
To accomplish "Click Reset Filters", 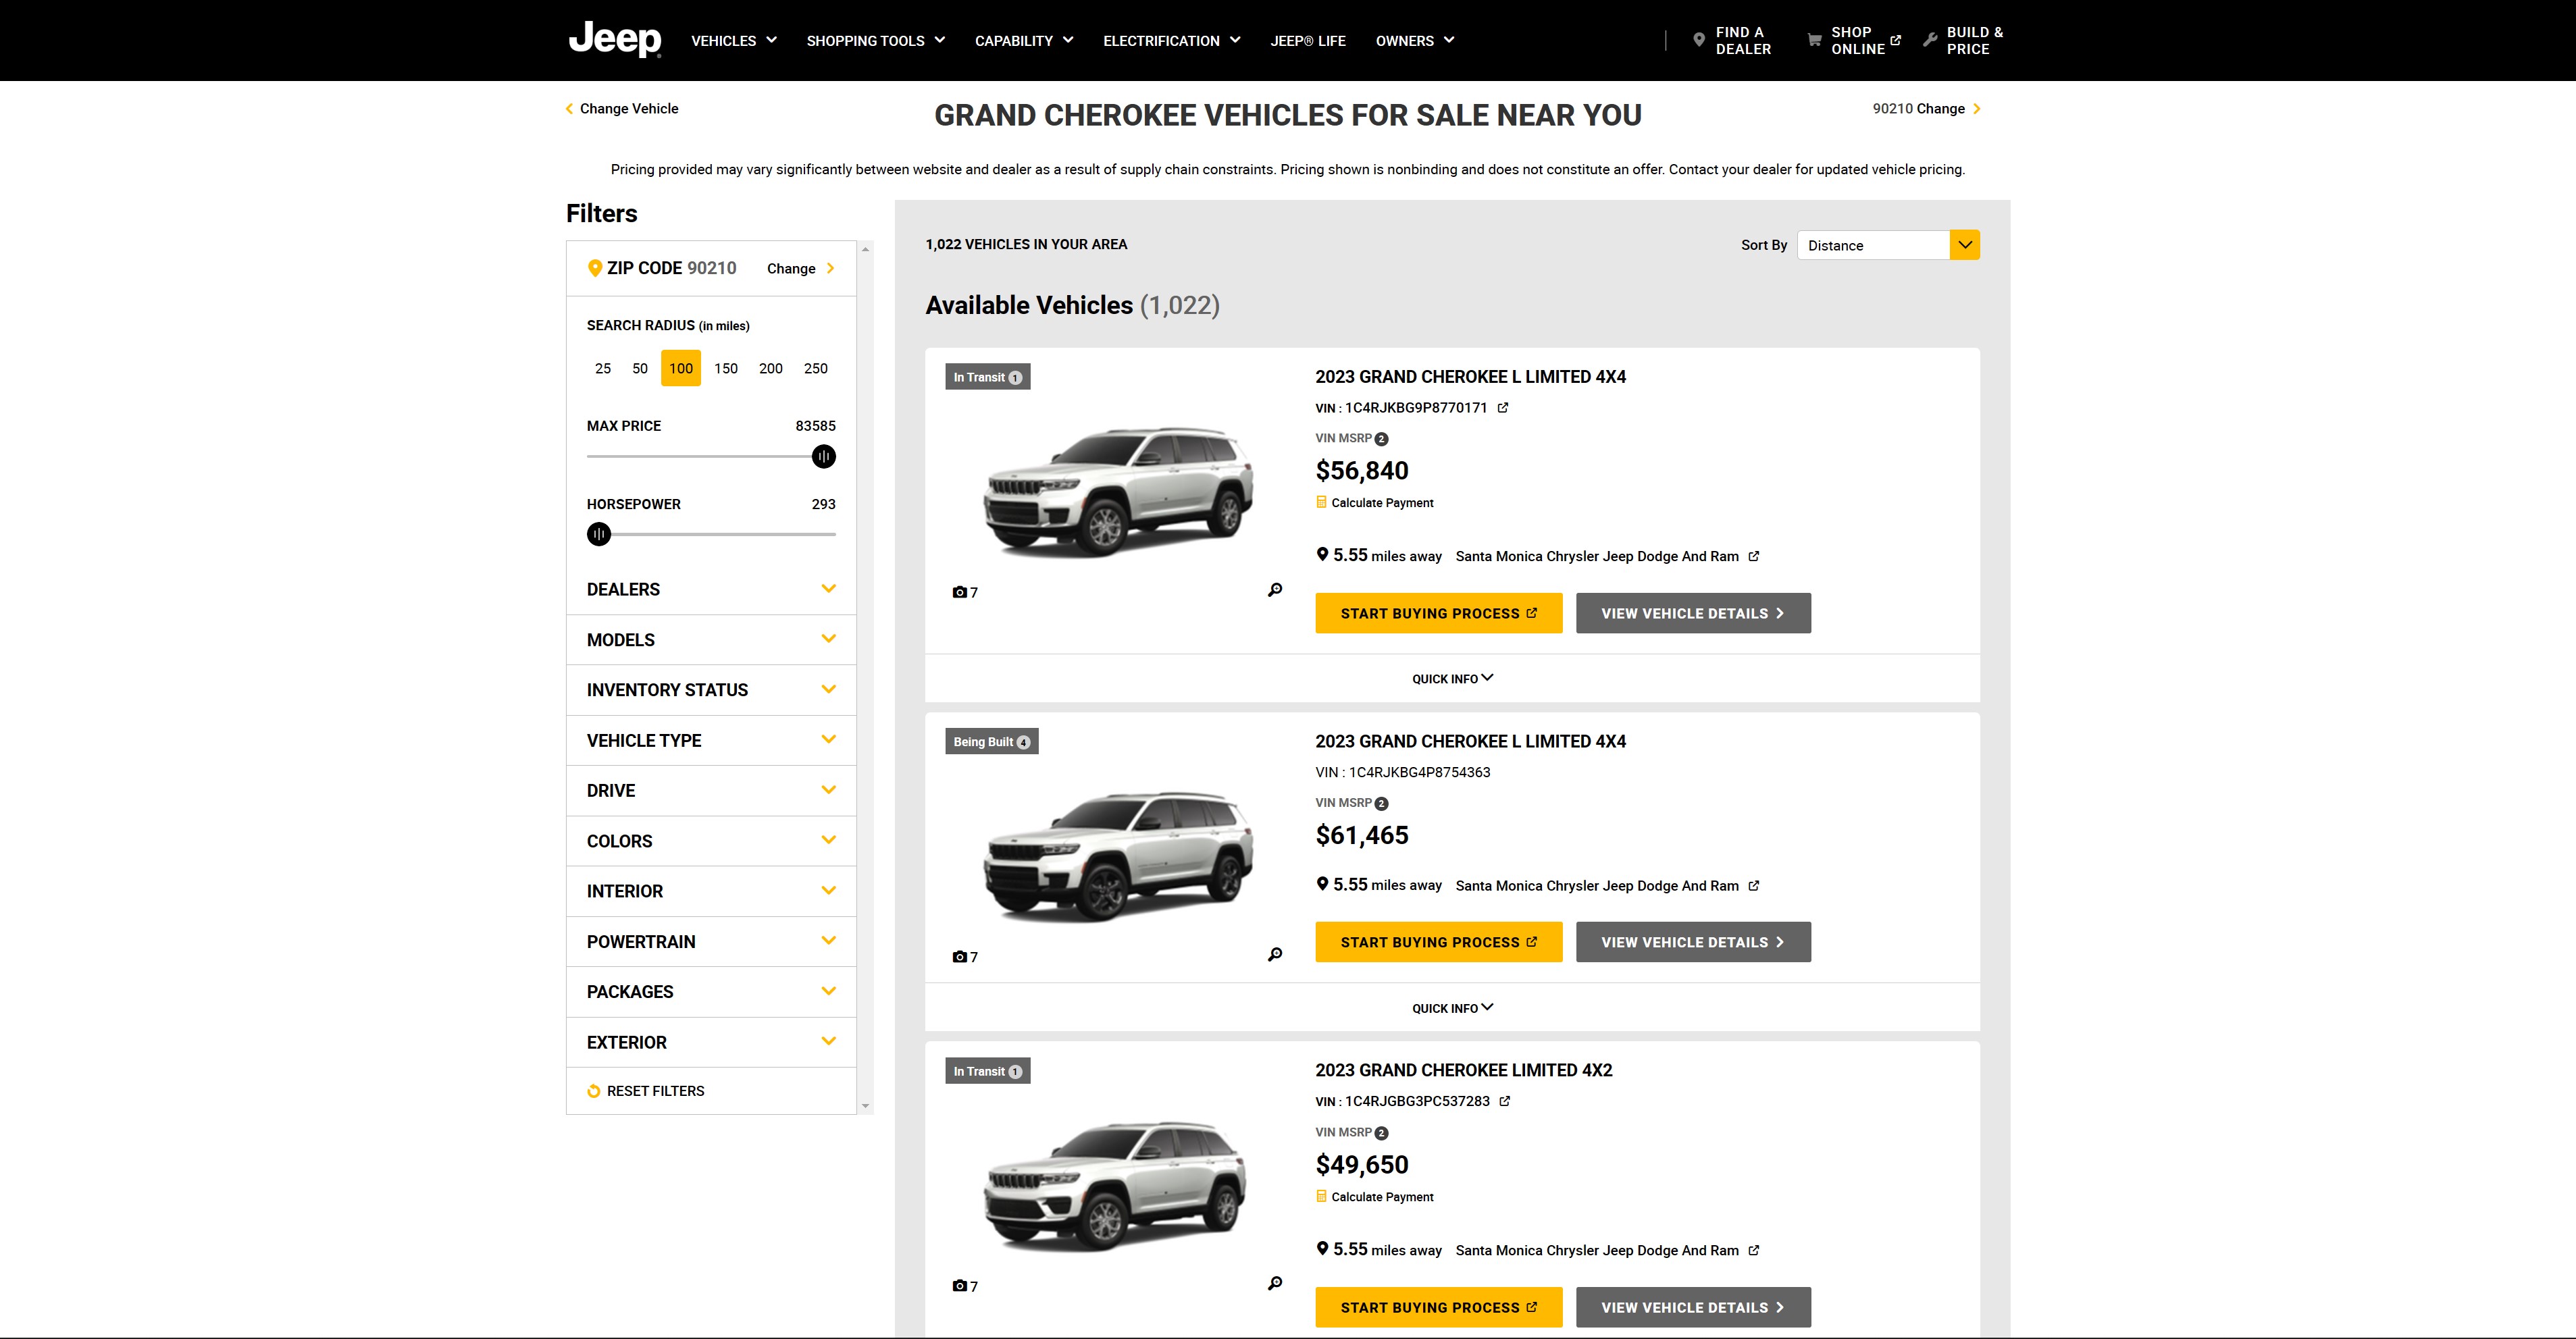I will pyautogui.click(x=646, y=1091).
